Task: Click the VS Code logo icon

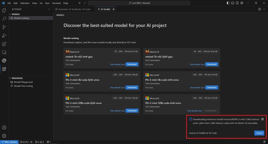Action: 3,3
